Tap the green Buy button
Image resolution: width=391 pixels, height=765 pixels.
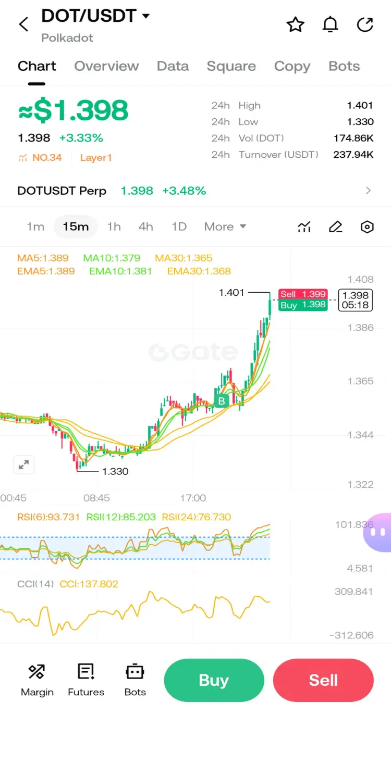pyautogui.click(x=214, y=680)
